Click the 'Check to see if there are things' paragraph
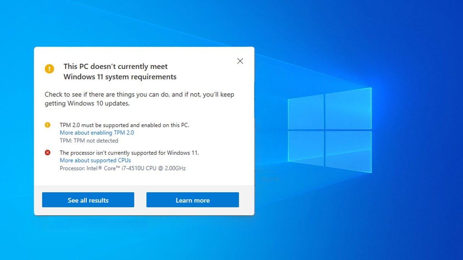Viewport: 463px width, 260px height. click(x=139, y=99)
